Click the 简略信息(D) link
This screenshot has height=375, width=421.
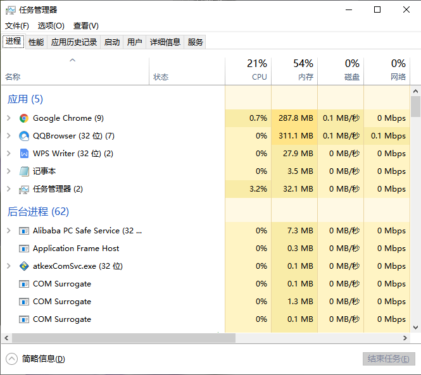(43, 359)
